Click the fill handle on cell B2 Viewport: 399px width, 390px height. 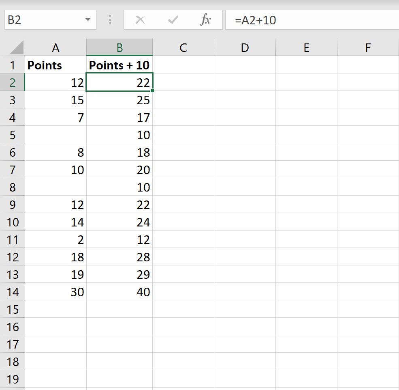coord(153,90)
